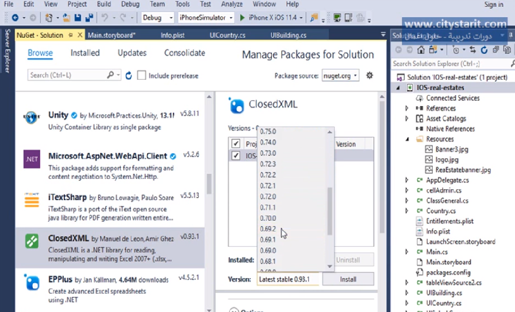Open the Analyze menu

click(x=232, y=4)
